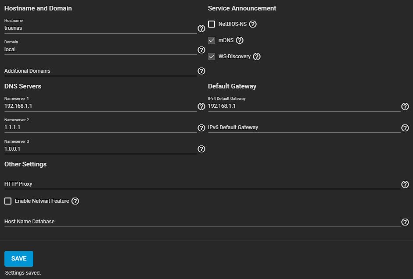The image size is (413, 279).
Task: Open help icon for Hostname field
Action: pos(201,28)
